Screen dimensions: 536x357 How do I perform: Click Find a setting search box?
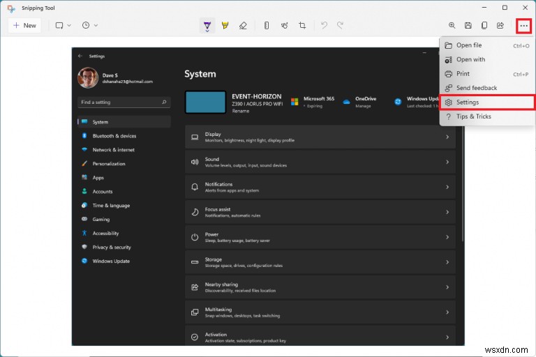pyautogui.click(x=124, y=102)
